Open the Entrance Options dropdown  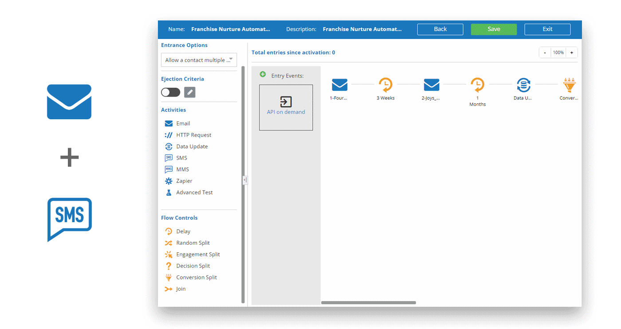pyautogui.click(x=199, y=60)
